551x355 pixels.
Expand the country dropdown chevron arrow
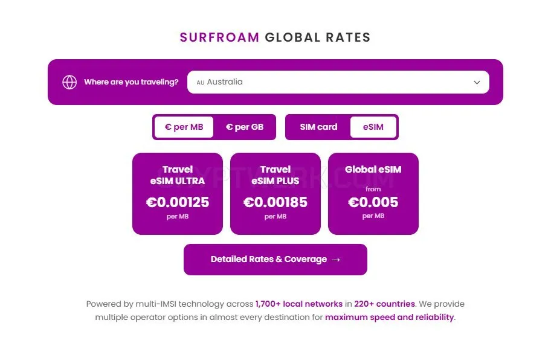click(477, 83)
